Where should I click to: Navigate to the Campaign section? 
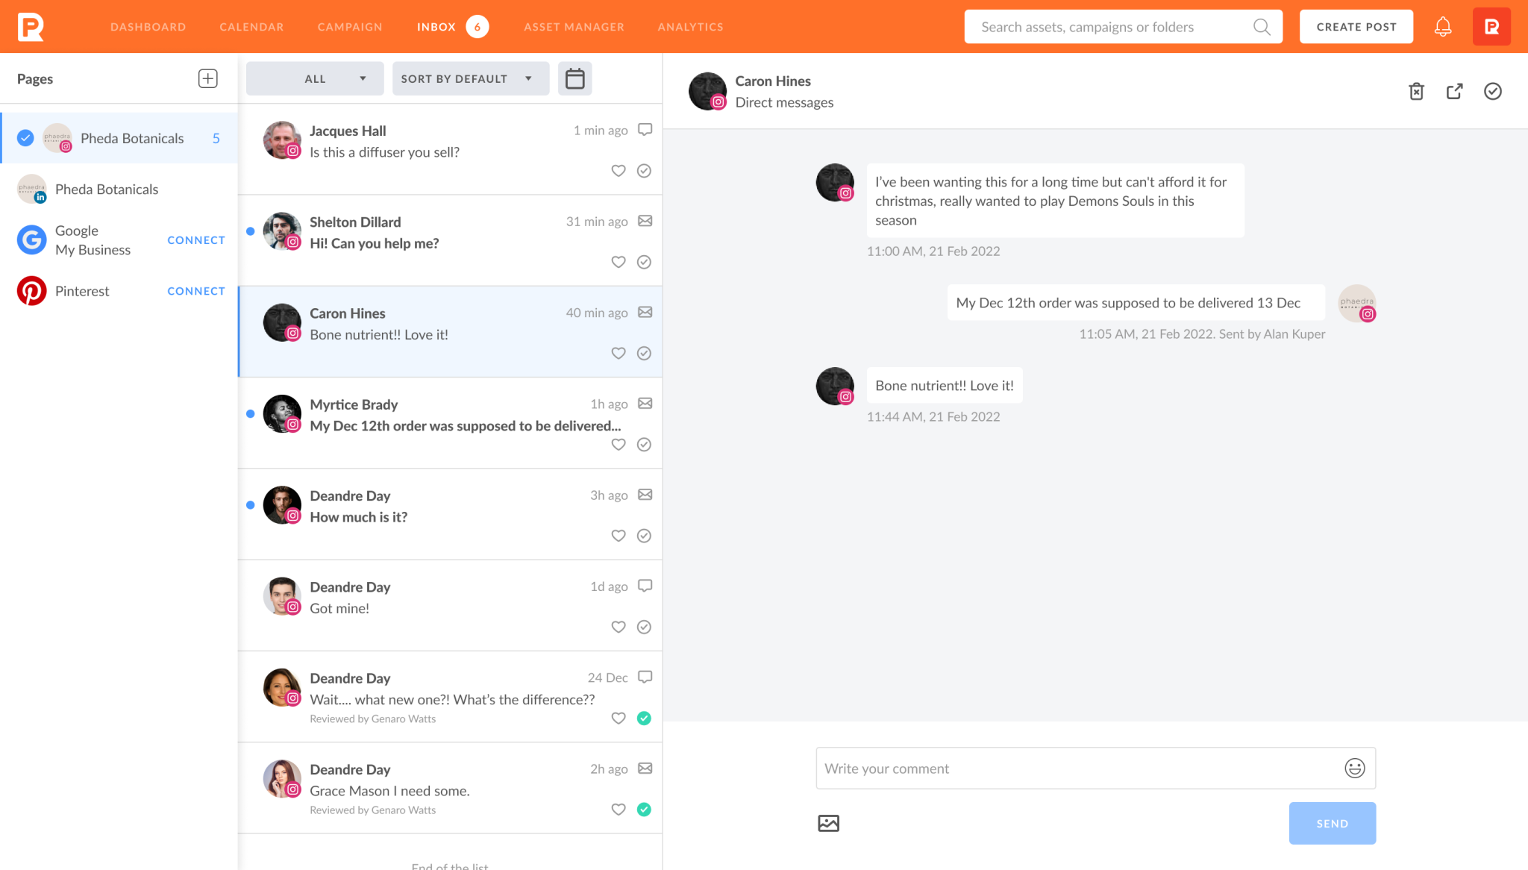[349, 26]
